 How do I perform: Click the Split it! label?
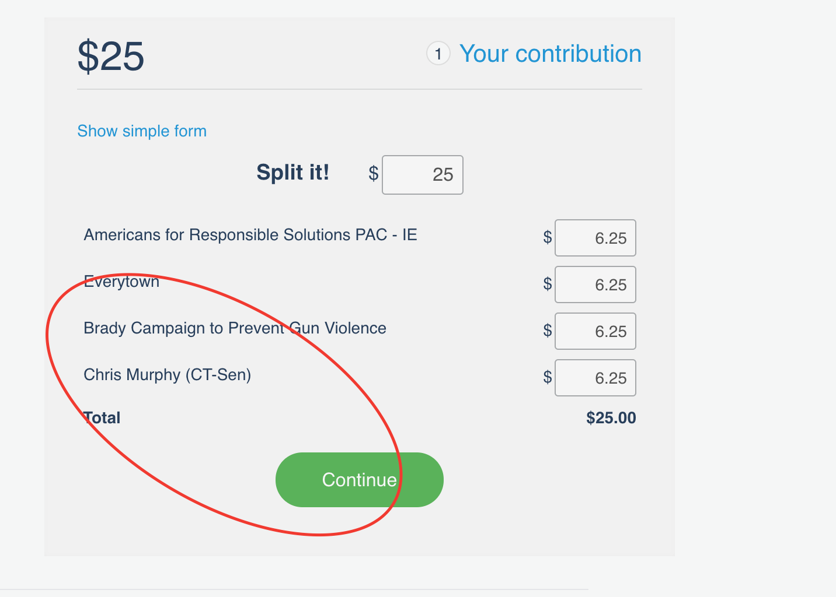point(293,173)
